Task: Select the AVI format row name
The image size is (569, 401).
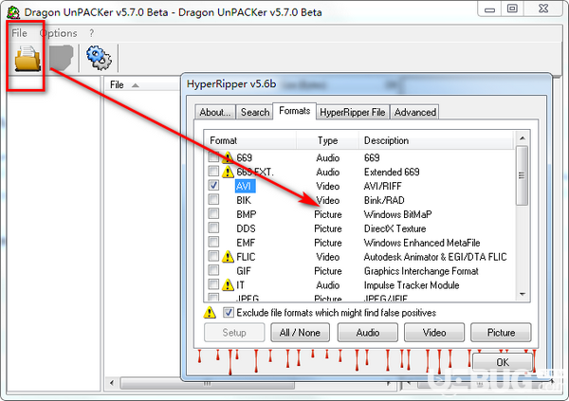Action: 244,186
